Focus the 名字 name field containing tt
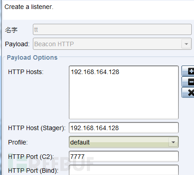Screen dimensions: 194x175 [112, 30]
